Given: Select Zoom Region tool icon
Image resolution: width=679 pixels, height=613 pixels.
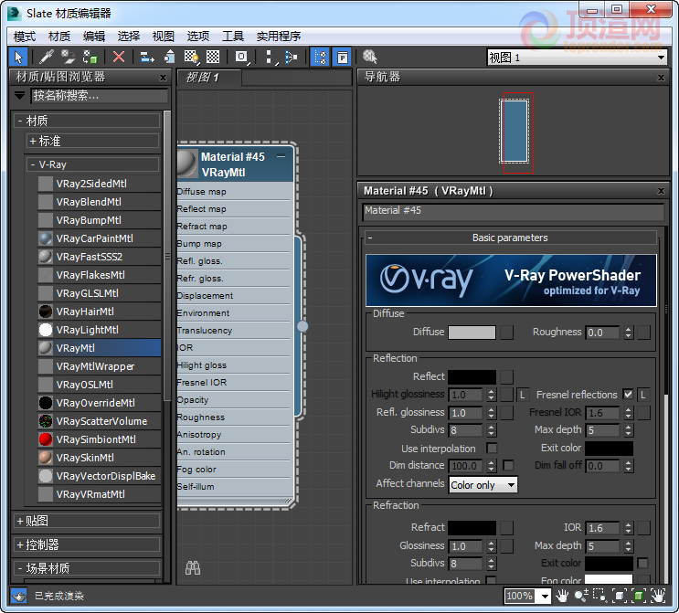Looking at the screenshot, I should (599, 597).
